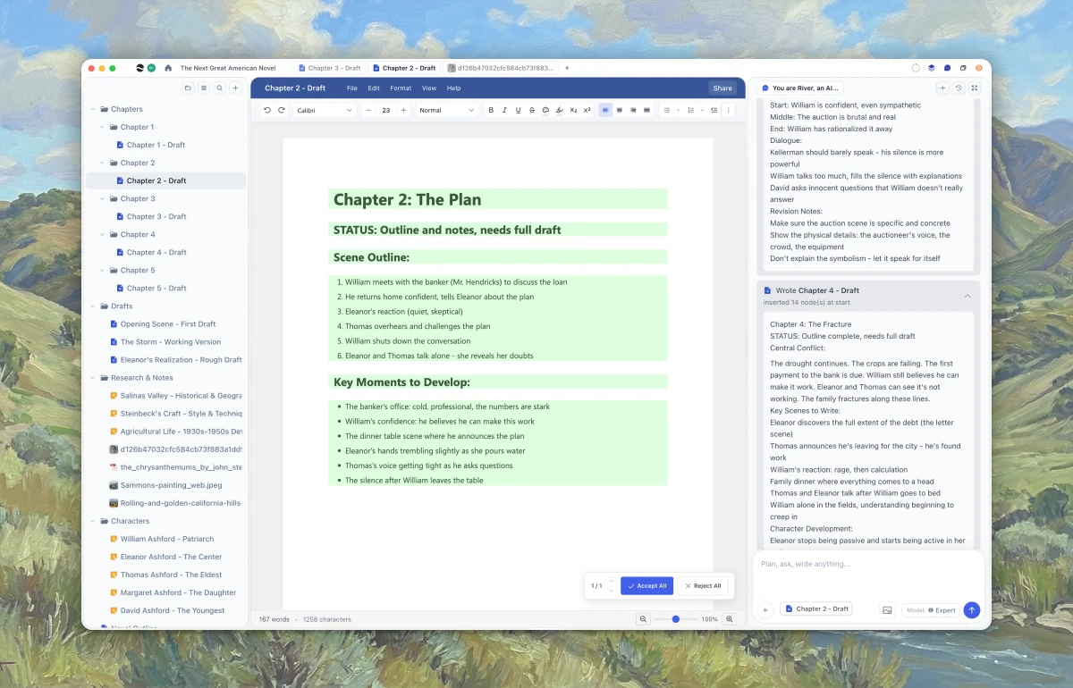Apply strikethrough formatting
The height and width of the screenshot is (688, 1073).
pos(532,110)
